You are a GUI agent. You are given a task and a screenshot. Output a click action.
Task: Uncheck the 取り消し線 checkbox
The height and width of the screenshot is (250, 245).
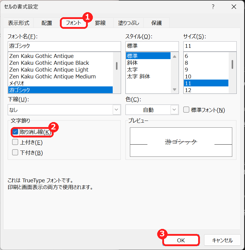pyautogui.click(x=15, y=132)
